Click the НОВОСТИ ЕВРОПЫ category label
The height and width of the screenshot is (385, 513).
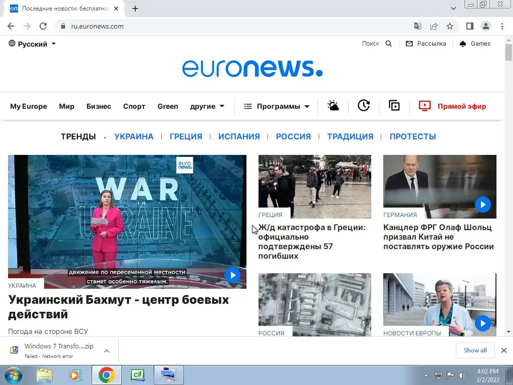click(x=412, y=333)
